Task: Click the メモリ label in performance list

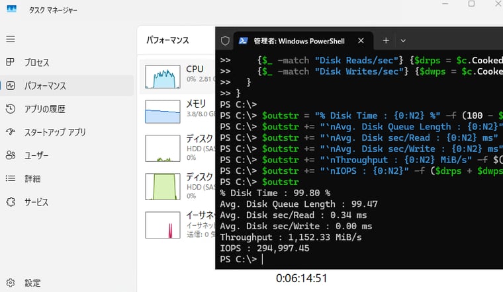Action: [196, 104]
